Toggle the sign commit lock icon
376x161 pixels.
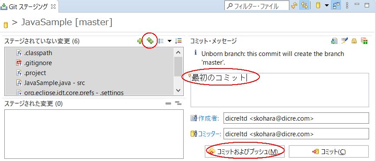pyautogui.click(x=354, y=41)
